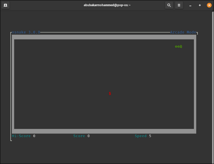
Task: Maximize the terminal window with plus button
Action: pos(200,5)
